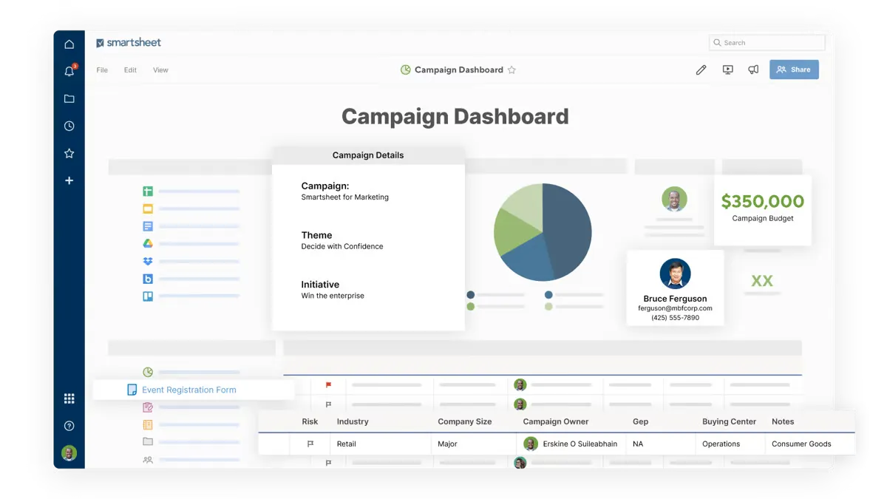Click the megaphone announcement icon
The height and width of the screenshot is (499, 887).
[x=753, y=69]
